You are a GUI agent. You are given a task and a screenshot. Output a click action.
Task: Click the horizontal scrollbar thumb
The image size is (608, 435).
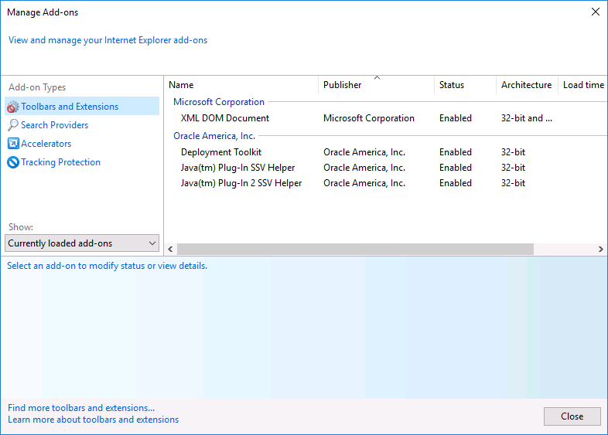[355, 249]
